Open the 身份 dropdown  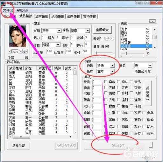coord(112,66)
